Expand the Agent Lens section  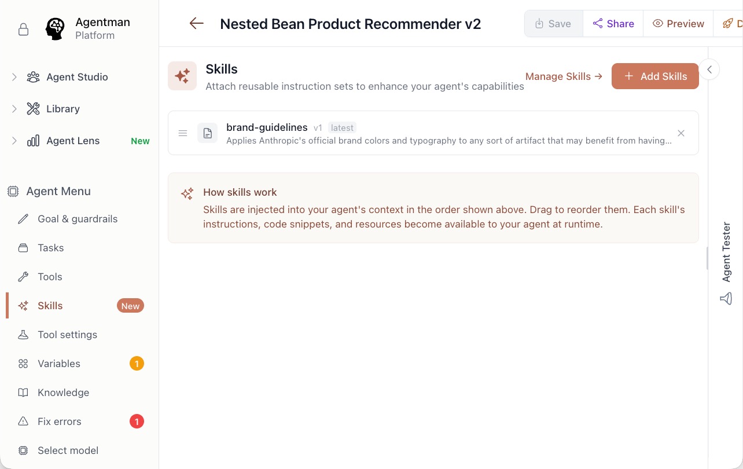click(14, 141)
